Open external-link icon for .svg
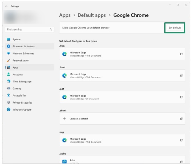 pyautogui.click(x=182, y=140)
